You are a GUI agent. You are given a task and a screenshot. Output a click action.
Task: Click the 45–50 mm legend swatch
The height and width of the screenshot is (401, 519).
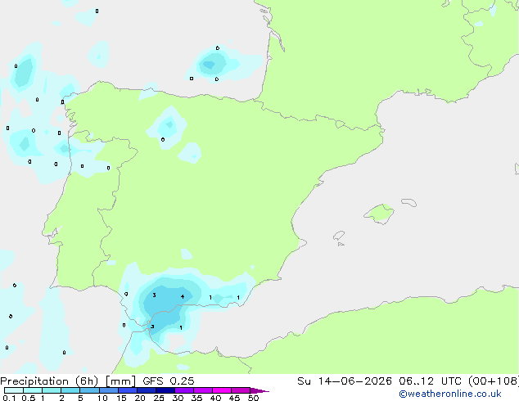(x=241, y=390)
